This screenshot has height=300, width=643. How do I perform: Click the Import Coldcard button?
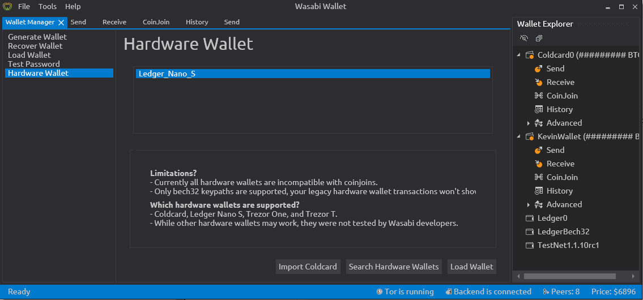(x=308, y=267)
